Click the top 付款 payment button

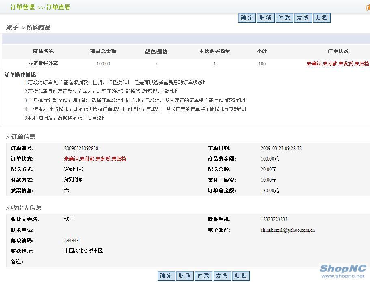[284, 18]
